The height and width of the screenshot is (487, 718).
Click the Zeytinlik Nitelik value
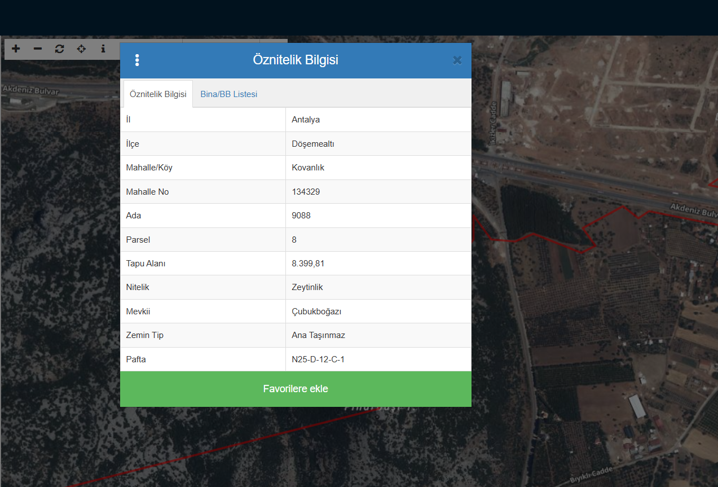(307, 287)
